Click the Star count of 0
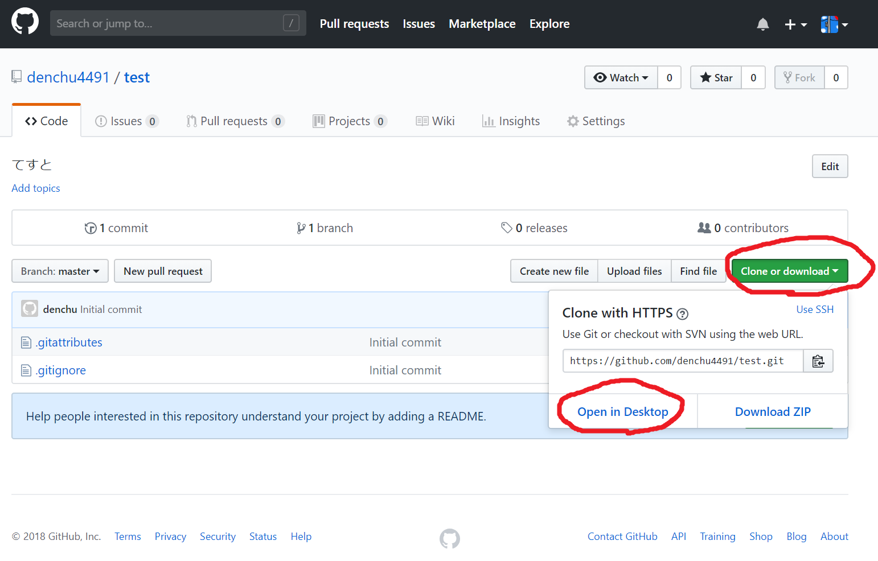The image size is (878, 561). pos(753,77)
